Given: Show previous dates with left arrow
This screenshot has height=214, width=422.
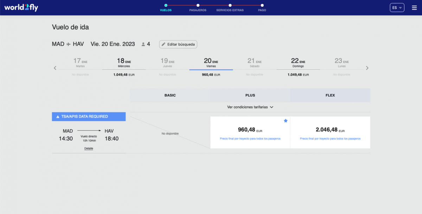Looking at the screenshot, I should coord(55,68).
